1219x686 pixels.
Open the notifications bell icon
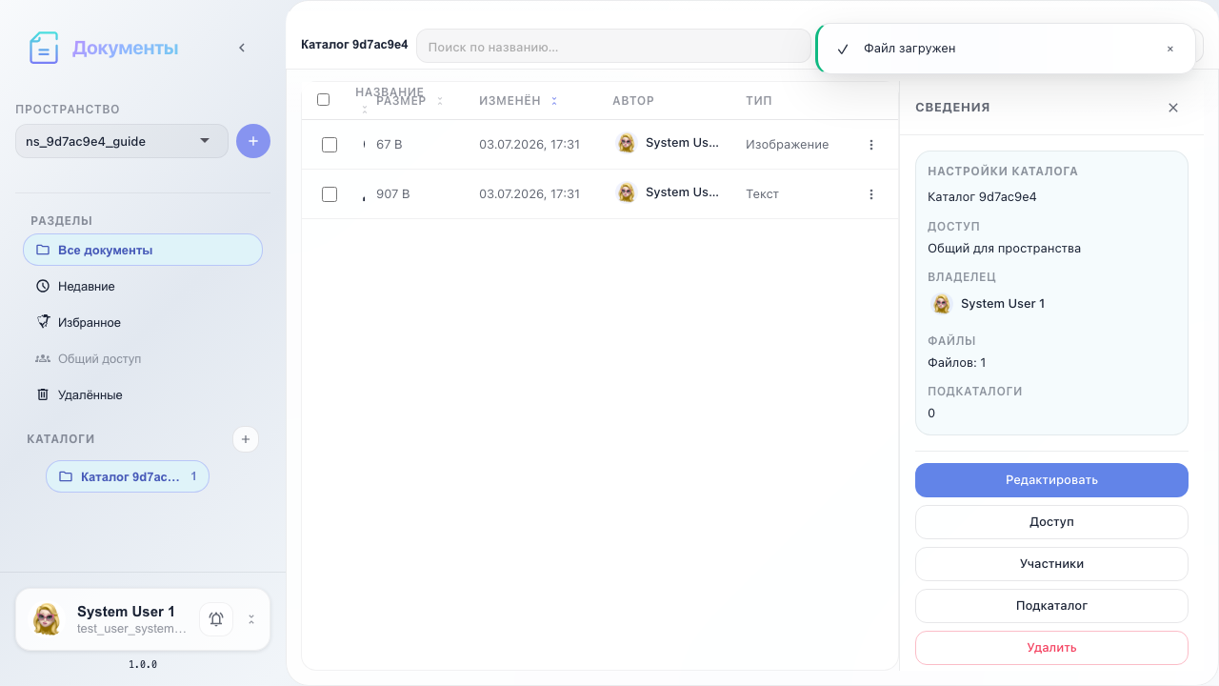216,619
